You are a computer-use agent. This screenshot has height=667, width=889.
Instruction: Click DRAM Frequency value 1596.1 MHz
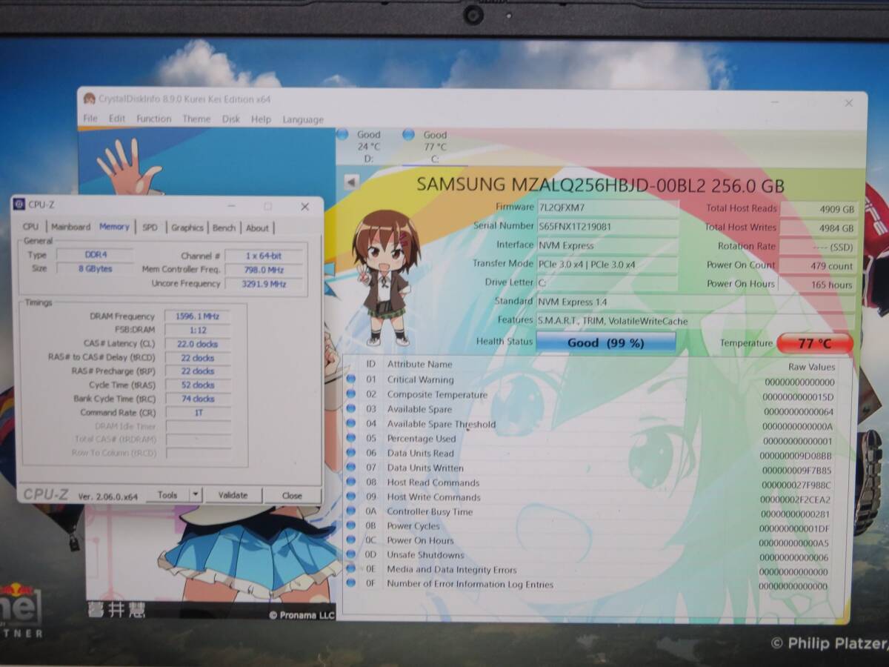tap(197, 316)
